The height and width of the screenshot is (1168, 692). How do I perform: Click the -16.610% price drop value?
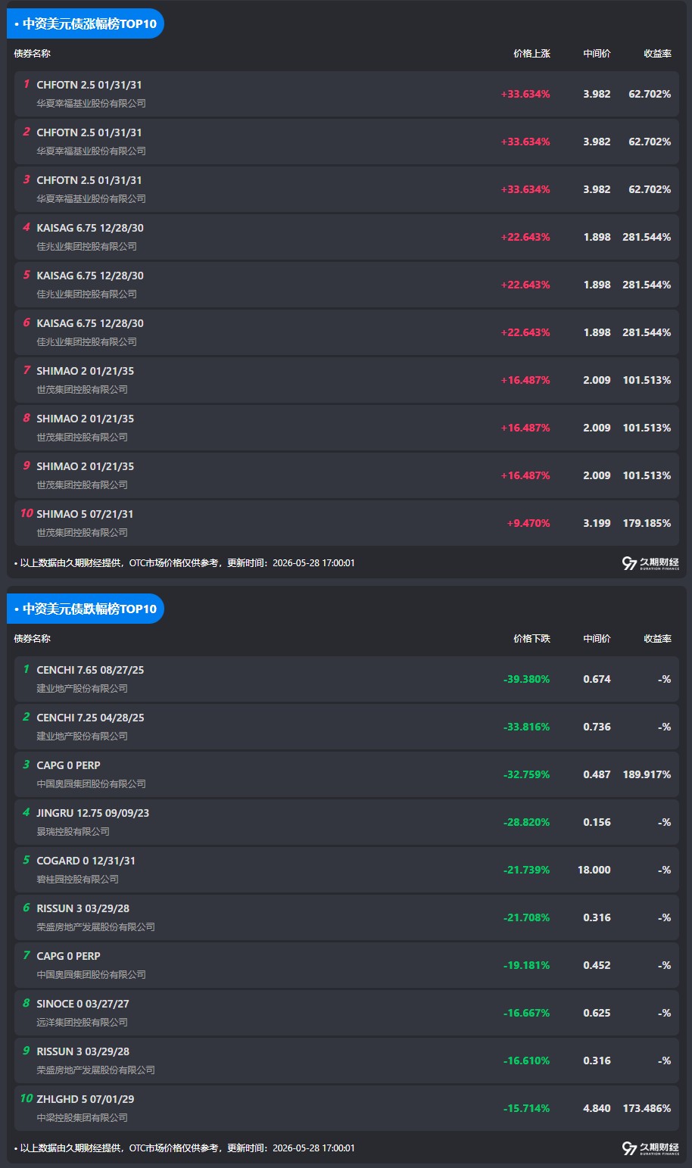point(526,1061)
